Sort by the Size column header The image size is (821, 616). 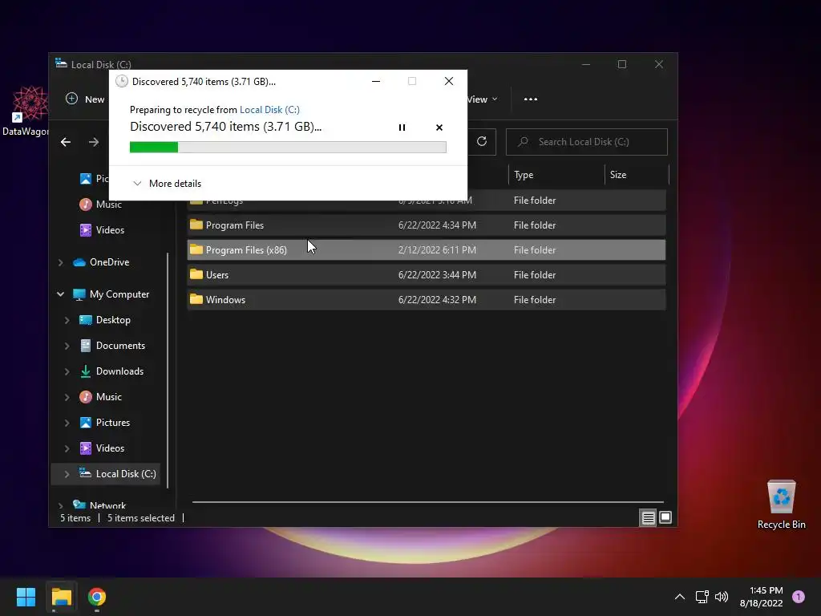[637, 175]
